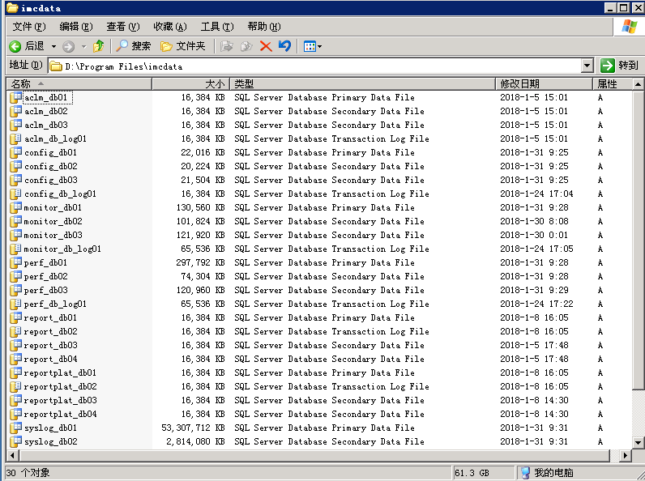Select the aclm_db_log01 log file icon
The height and width of the screenshot is (481, 645).
pyautogui.click(x=15, y=138)
